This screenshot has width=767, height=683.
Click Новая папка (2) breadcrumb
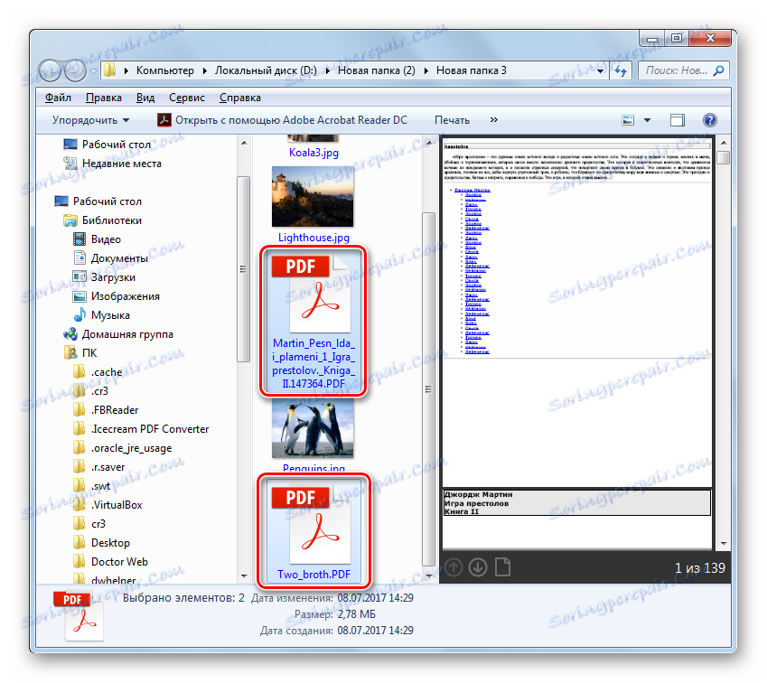376,70
